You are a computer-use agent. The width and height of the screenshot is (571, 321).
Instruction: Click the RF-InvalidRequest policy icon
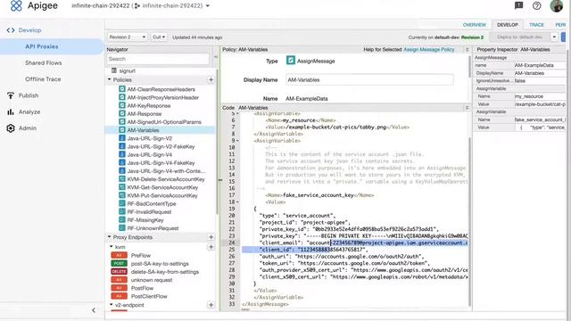tap(122, 212)
